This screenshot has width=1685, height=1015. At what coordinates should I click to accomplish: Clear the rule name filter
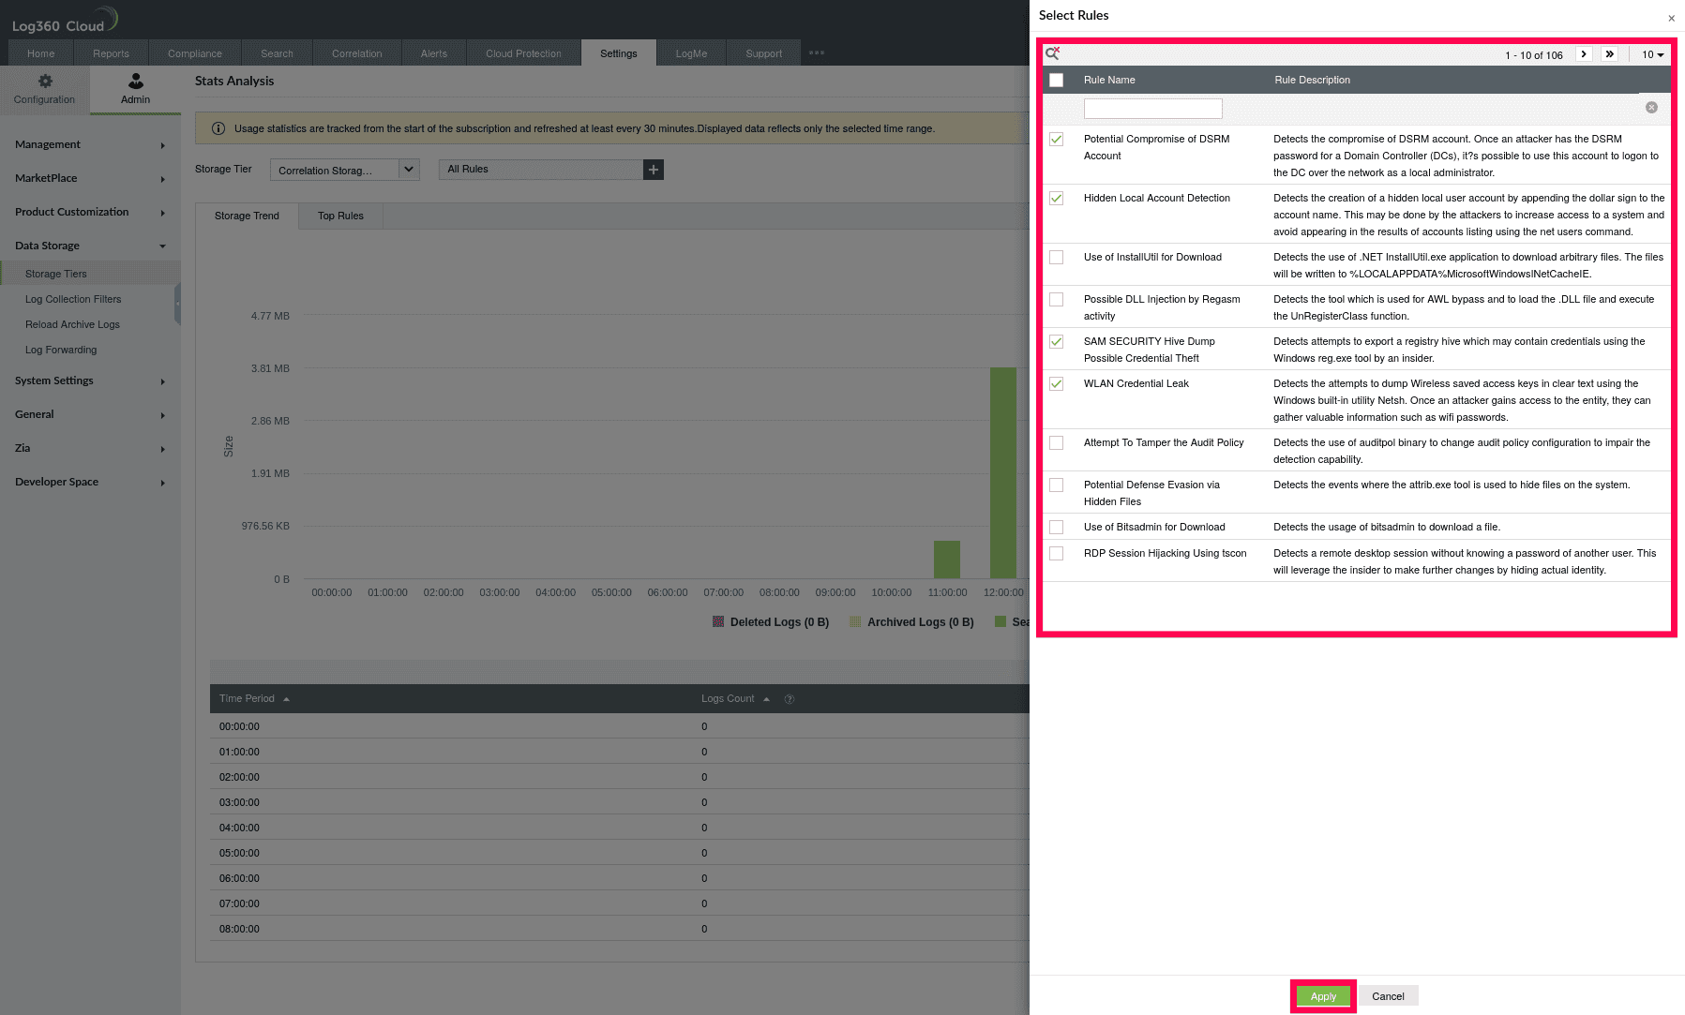(1651, 108)
